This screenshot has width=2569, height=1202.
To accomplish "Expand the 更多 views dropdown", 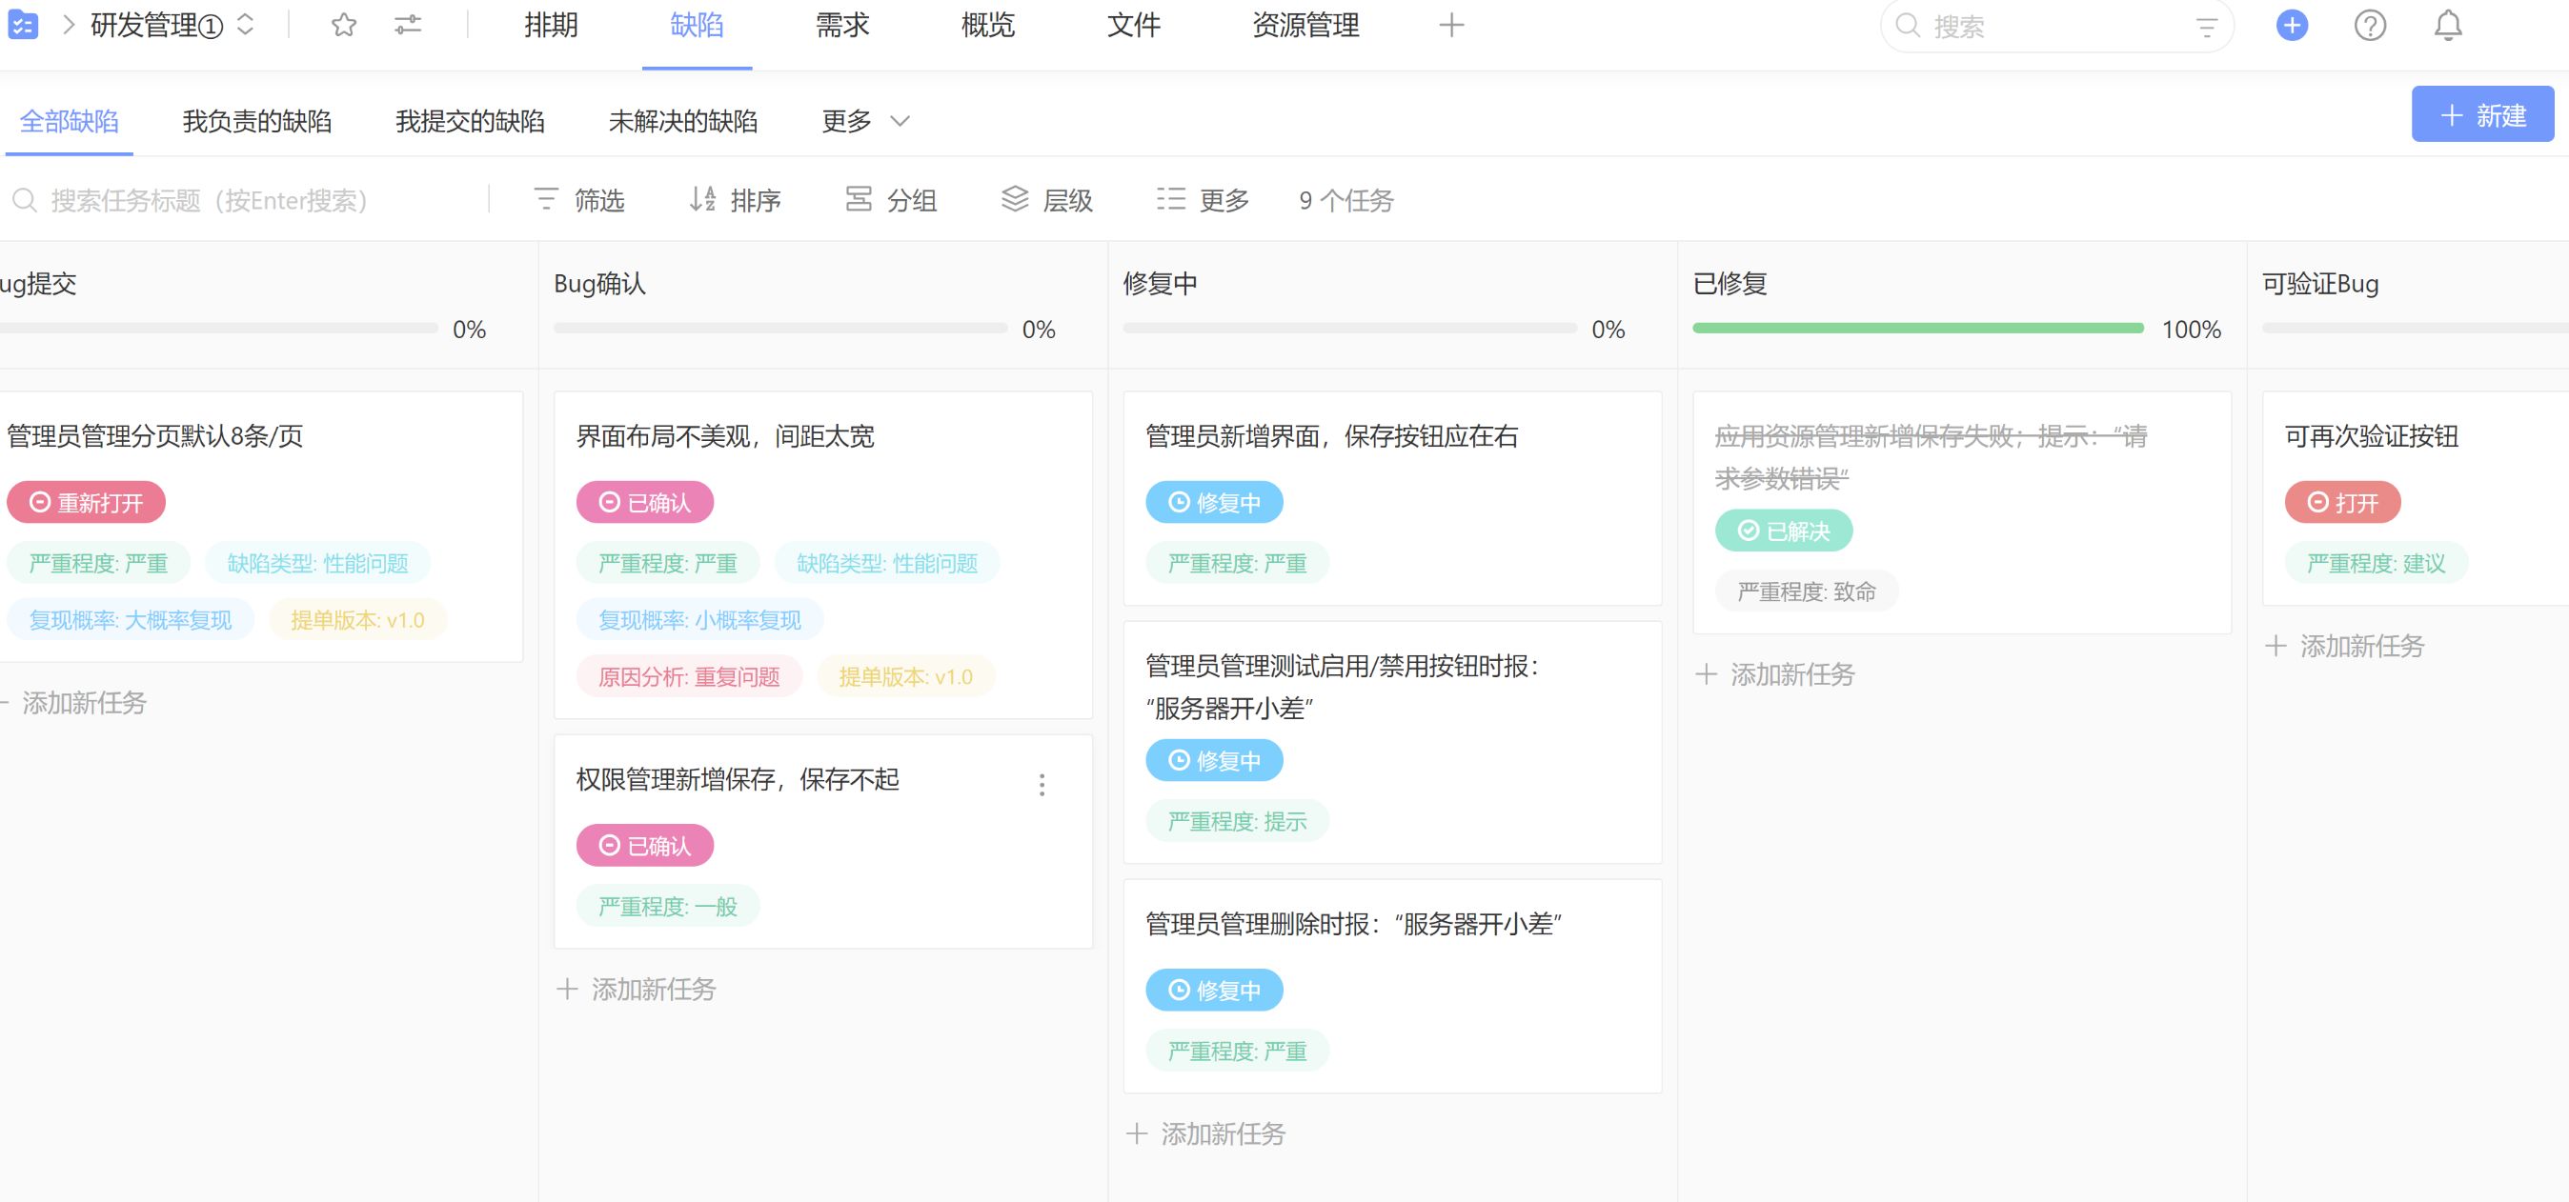I will pos(864,122).
